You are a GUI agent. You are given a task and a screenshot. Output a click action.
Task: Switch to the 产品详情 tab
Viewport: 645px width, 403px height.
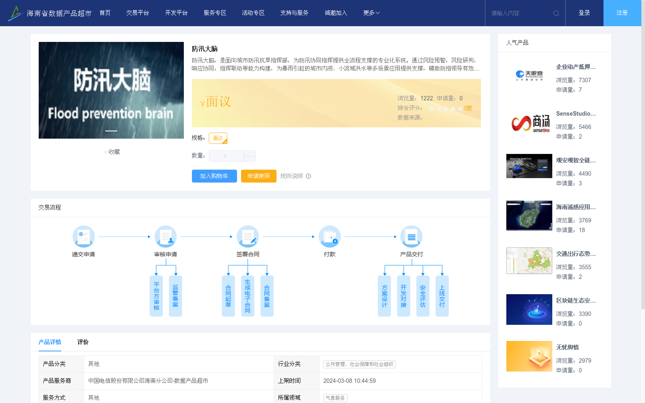tap(50, 342)
